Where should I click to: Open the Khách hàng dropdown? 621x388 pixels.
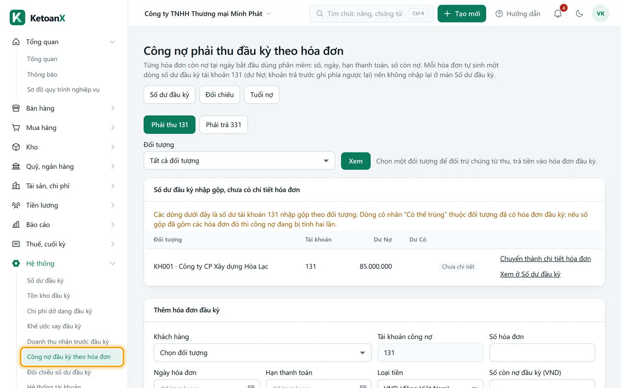point(262,353)
